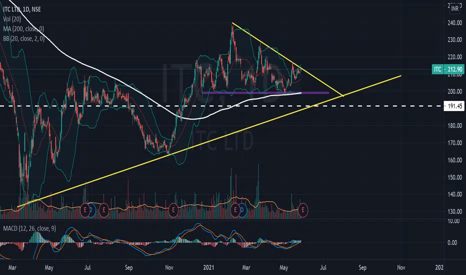Open the earnings marker near Nov 2020
Screen dimensions: 466x275
pos(173,210)
